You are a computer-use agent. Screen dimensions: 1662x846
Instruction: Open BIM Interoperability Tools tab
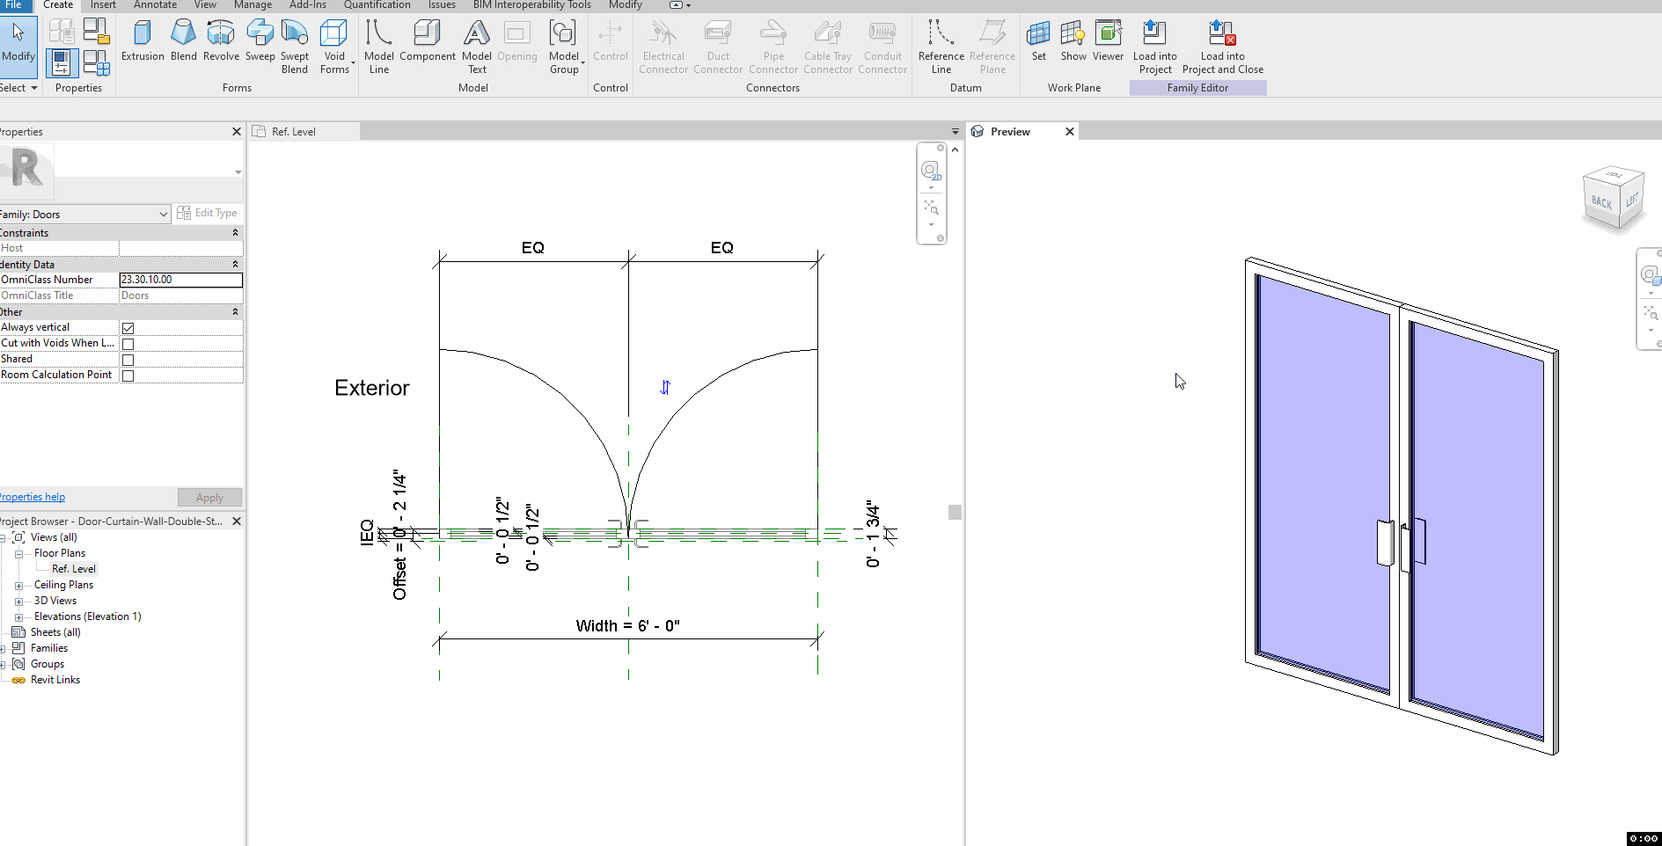[531, 5]
